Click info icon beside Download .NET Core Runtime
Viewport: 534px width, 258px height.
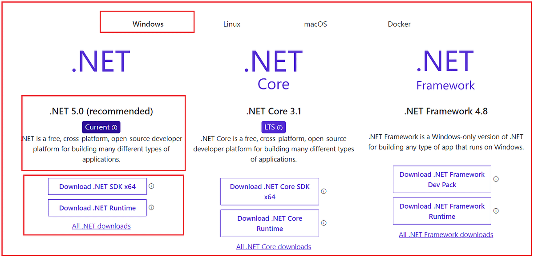(x=324, y=223)
